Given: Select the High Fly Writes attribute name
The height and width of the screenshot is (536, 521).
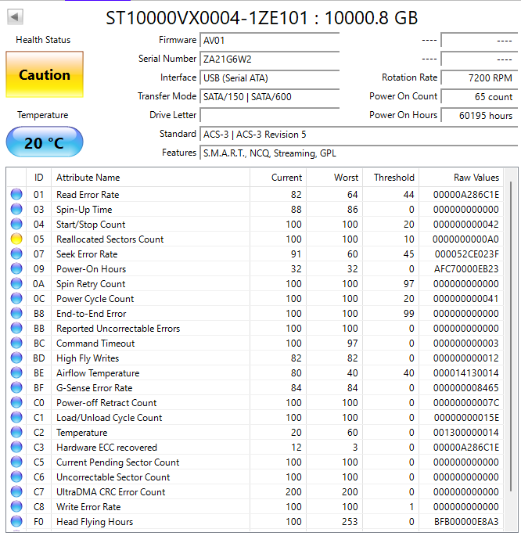Looking at the screenshot, I should pyautogui.click(x=88, y=358).
